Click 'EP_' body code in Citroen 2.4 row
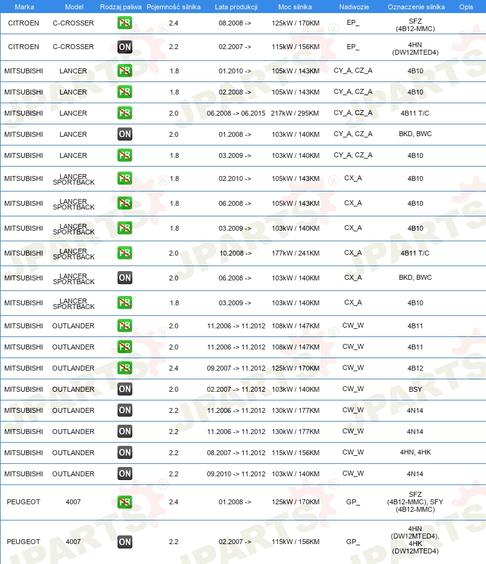The height and width of the screenshot is (564, 486). coord(353,23)
